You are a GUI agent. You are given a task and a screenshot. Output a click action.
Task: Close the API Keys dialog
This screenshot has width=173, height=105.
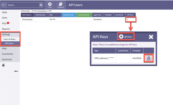(x=151, y=37)
